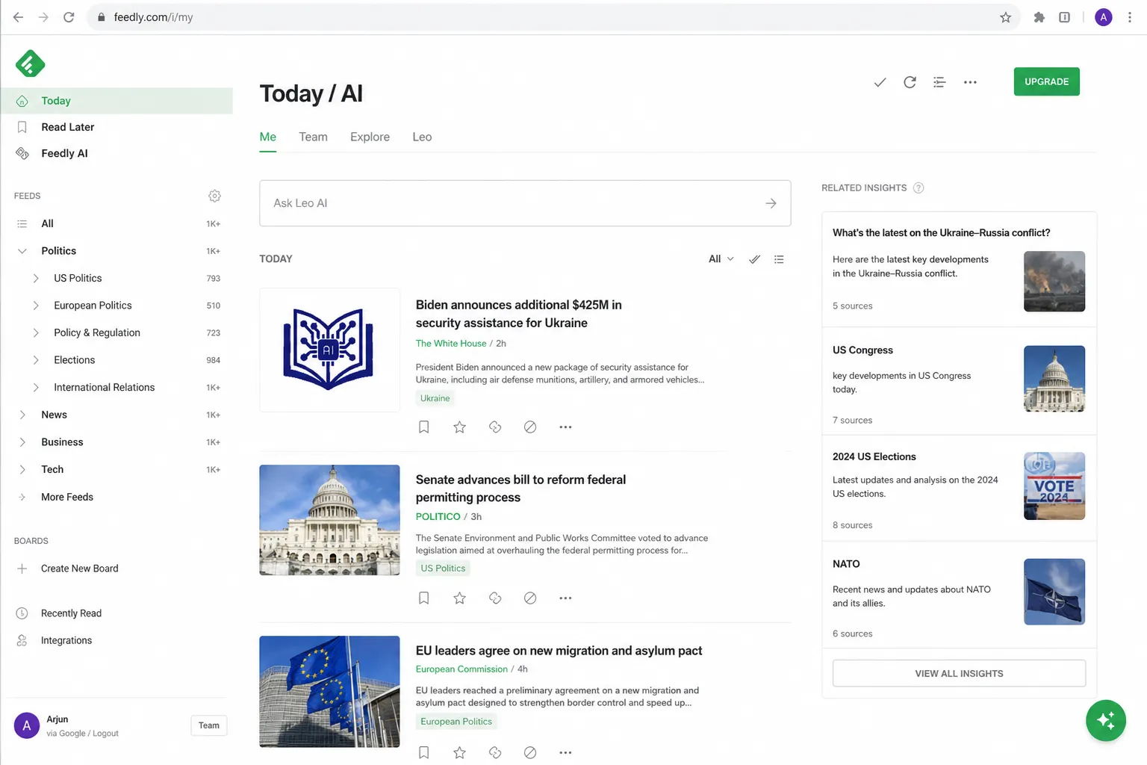Click Leo AI icon on Biden article
Viewport: 1147px width, 765px height.
[494, 427]
